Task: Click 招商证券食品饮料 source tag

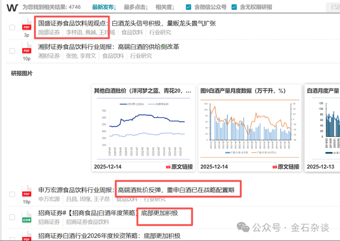Action: [x=87, y=222]
